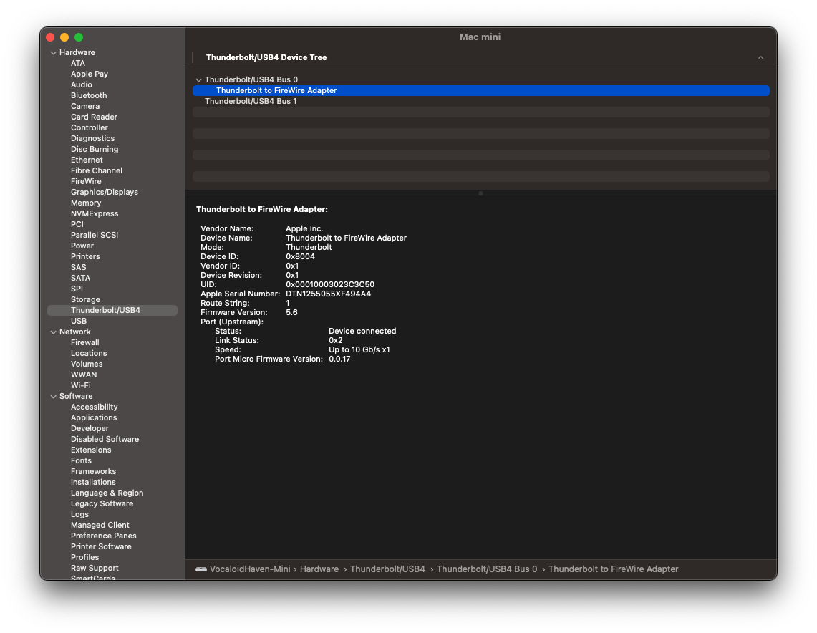Screen dimensions: 817x633
Task: Open USB hardware info
Action: click(79, 321)
